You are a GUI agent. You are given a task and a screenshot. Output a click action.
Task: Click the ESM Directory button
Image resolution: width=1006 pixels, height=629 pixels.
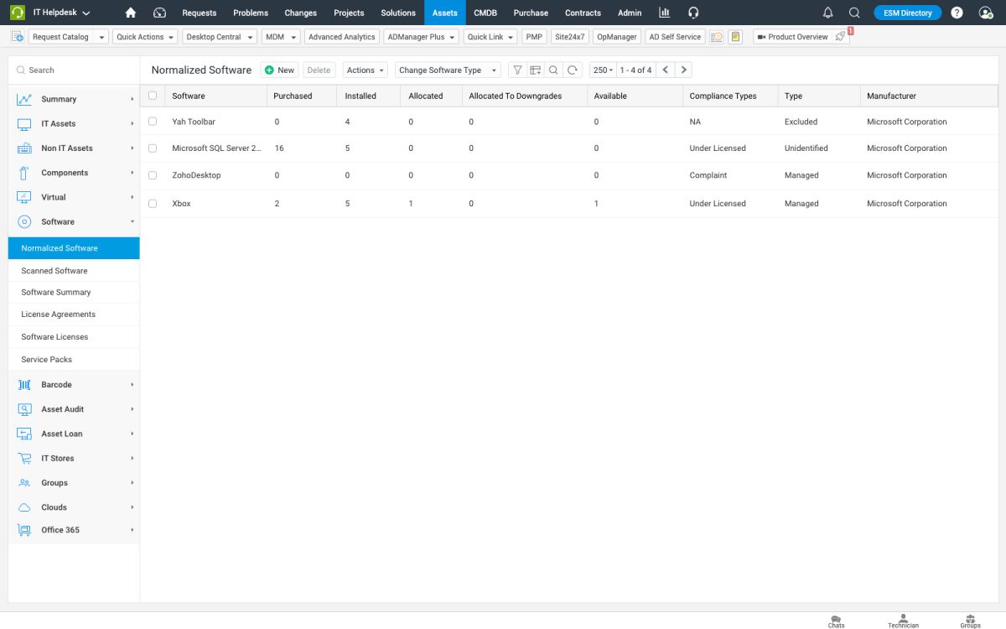point(908,13)
